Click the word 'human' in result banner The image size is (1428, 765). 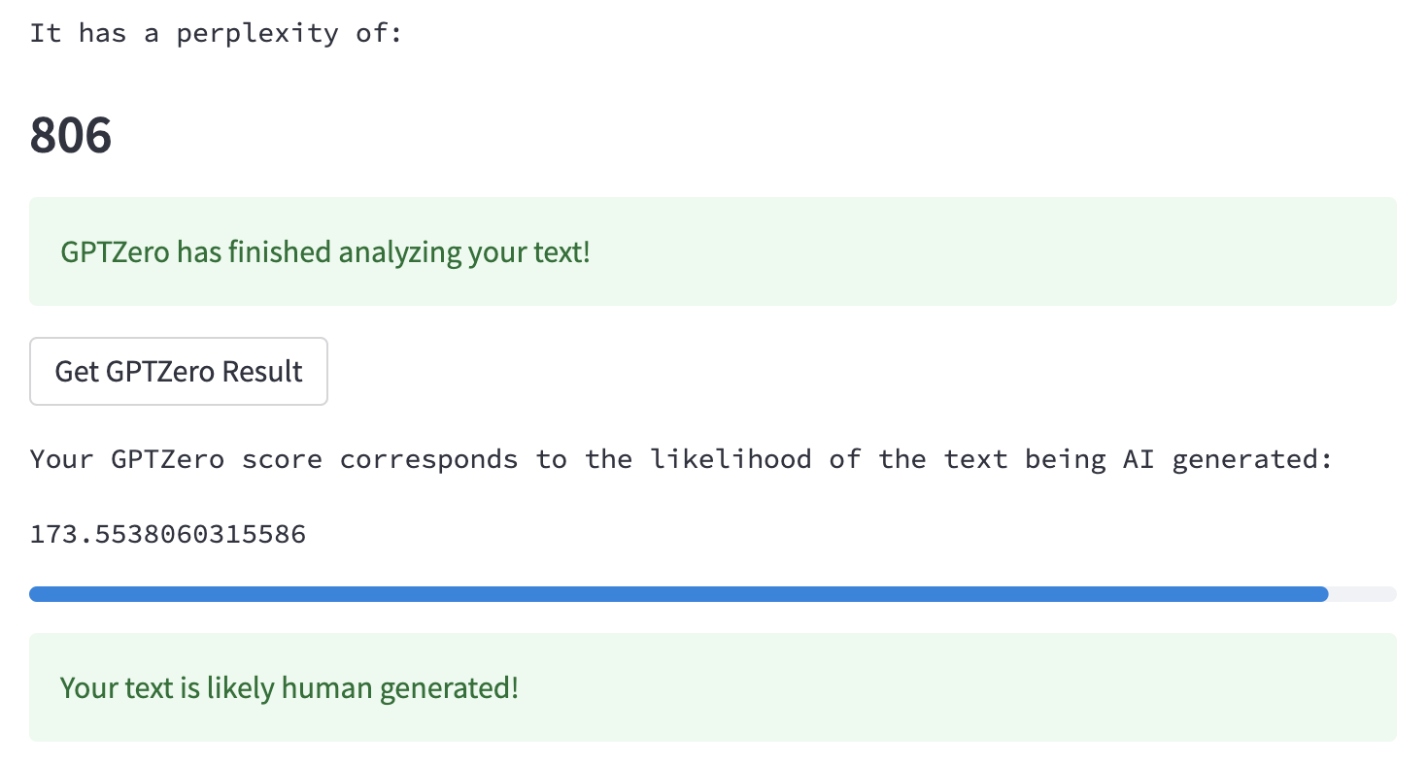(x=326, y=688)
